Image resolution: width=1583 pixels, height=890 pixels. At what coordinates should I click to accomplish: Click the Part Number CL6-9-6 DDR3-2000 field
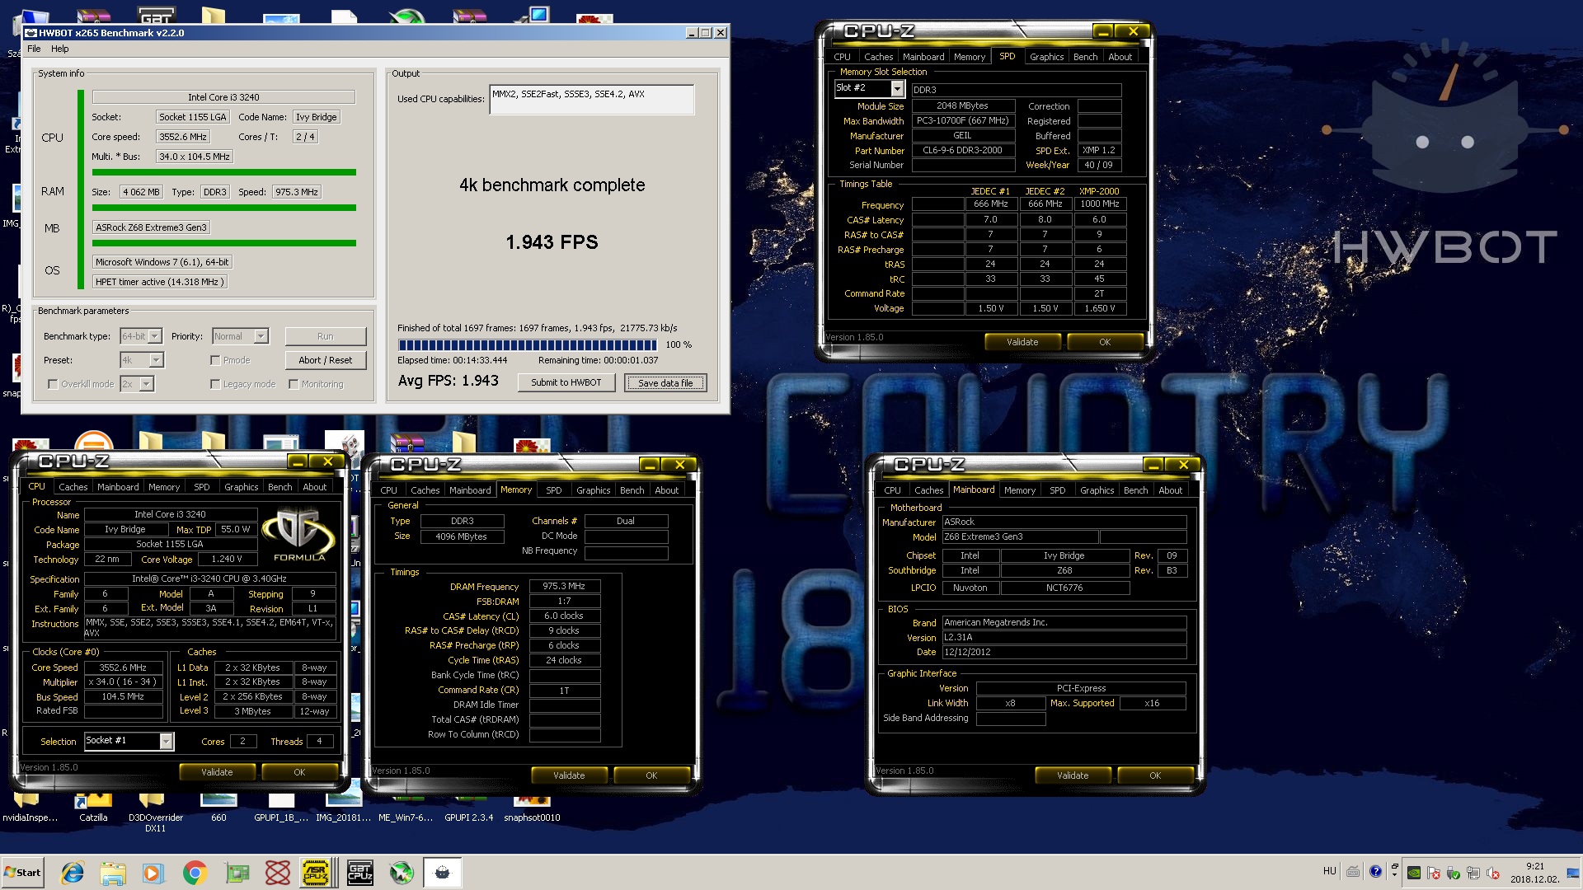point(962,151)
